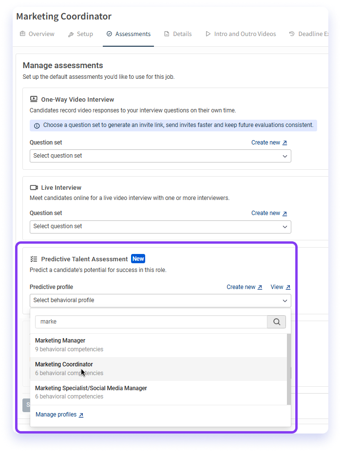Open the Deadline tab at the right edge

pos(308,34)
